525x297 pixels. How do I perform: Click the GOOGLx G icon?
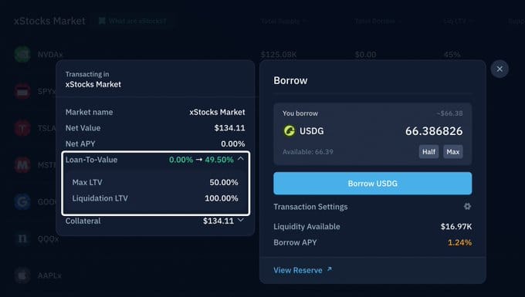pos(22,201)
